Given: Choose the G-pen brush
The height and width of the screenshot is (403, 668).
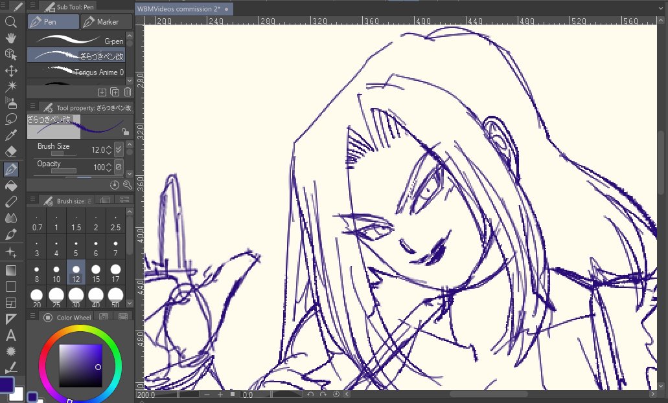Looking at the screenshot, I should point(76,40).
